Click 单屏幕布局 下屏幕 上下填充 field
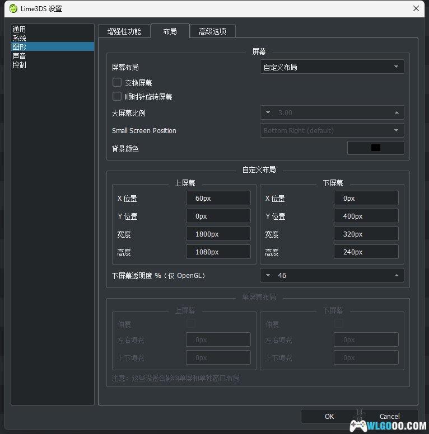This screenshot has height=434, width=429. tap(366, 357)
